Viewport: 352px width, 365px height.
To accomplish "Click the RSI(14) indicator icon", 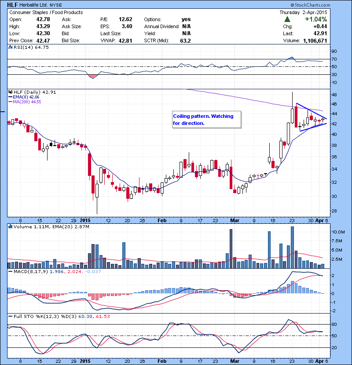I will [x=10, y=47].
